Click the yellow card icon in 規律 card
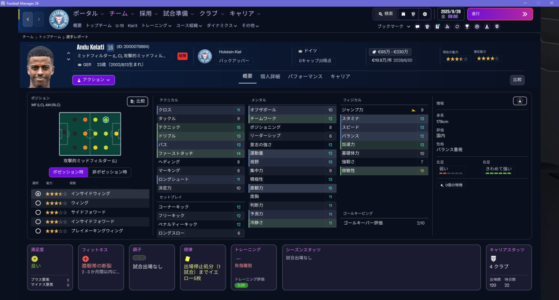Screen dimensions: 559x300 pyautogui.click(x=187, y=259)
